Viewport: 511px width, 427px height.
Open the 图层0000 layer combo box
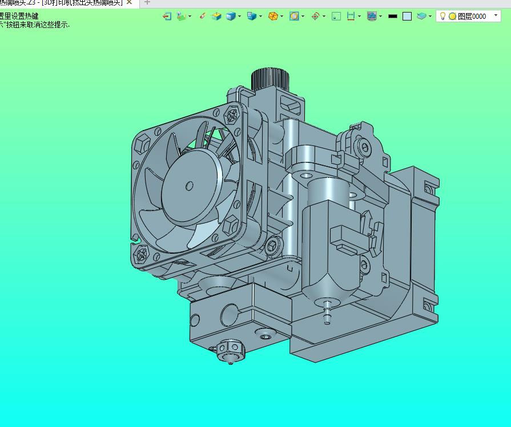tap(468, 16)
